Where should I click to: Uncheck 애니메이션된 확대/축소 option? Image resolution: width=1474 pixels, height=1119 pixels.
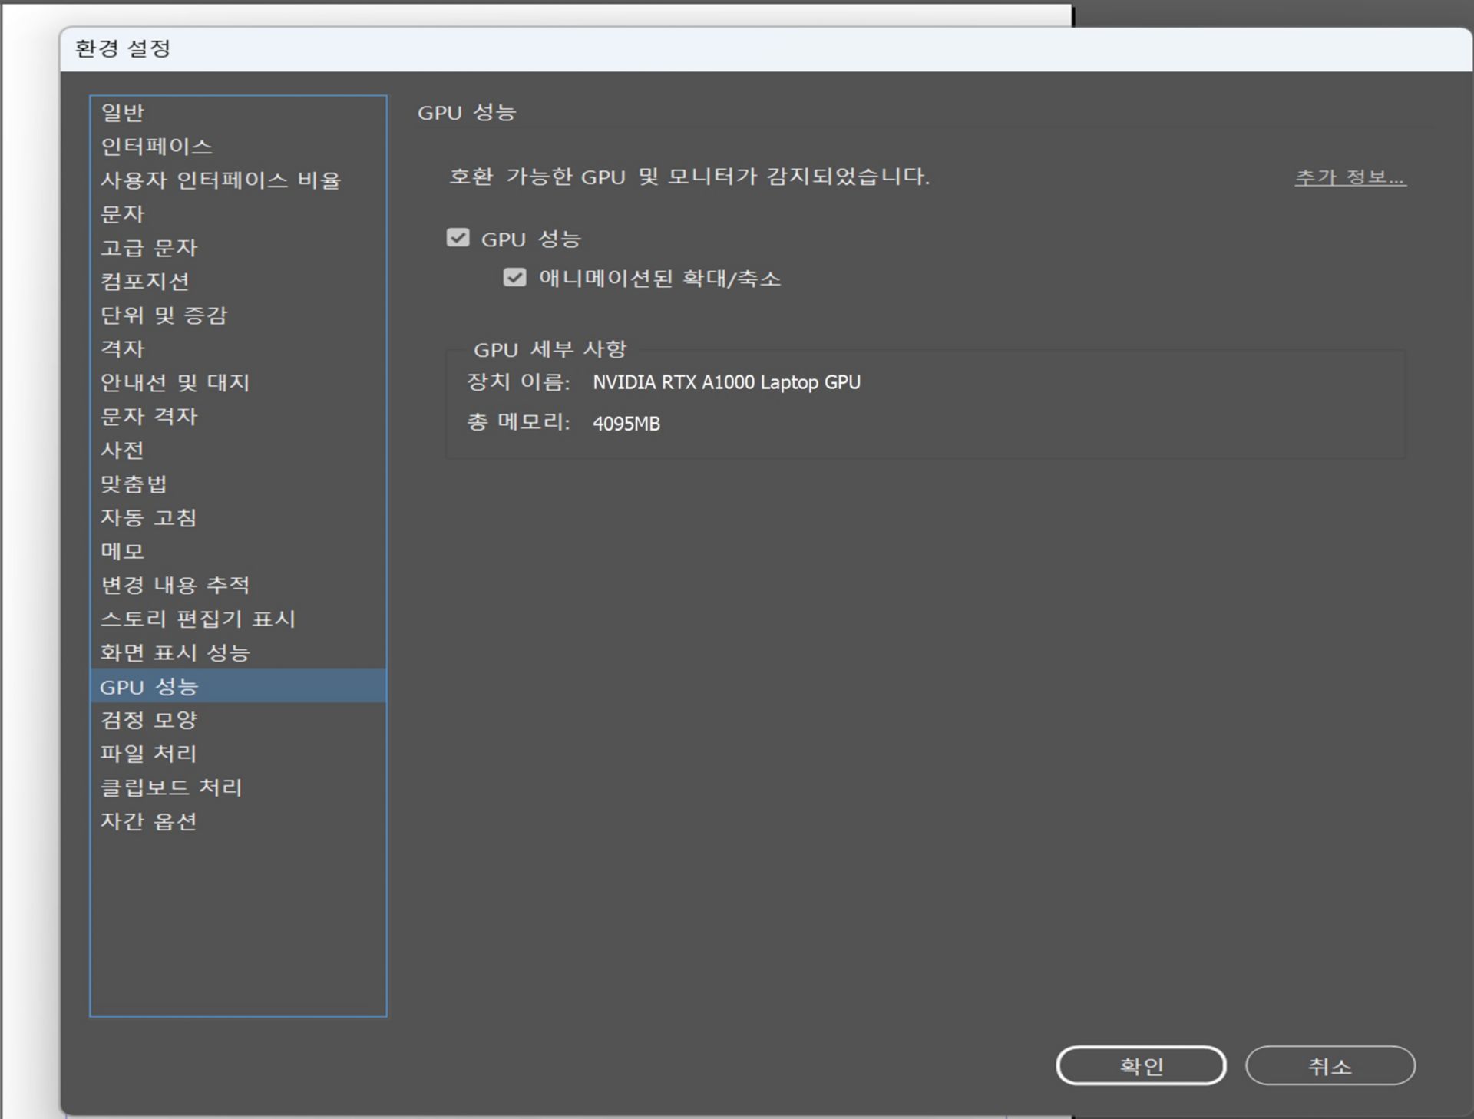512,279
